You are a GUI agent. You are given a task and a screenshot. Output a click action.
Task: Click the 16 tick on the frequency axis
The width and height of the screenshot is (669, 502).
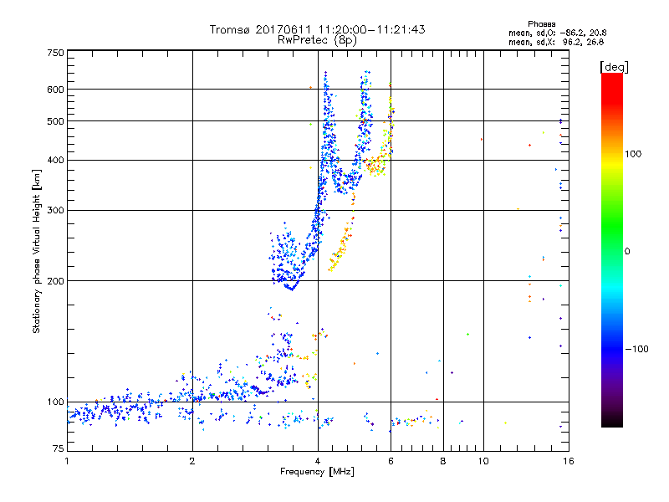568,461
